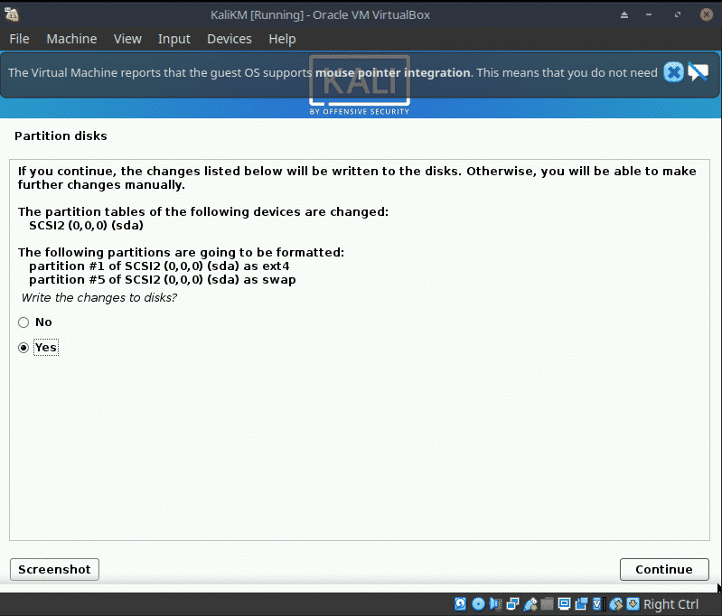Click the text 'Write the changes to disks?'
The width and height of the screenshot is (722, 616).
tap(99, 297)
